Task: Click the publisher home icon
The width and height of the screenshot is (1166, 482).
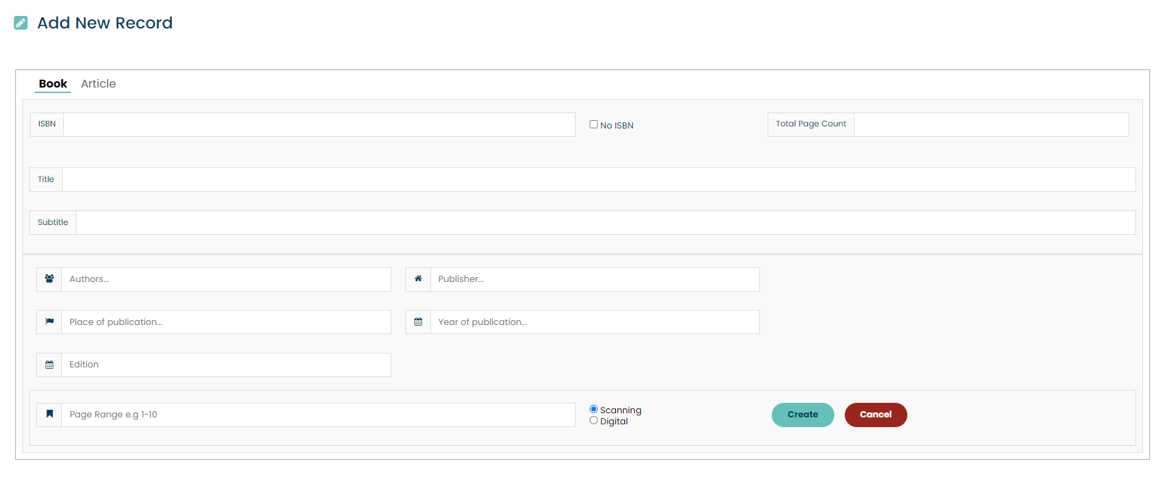Action: 418,279
